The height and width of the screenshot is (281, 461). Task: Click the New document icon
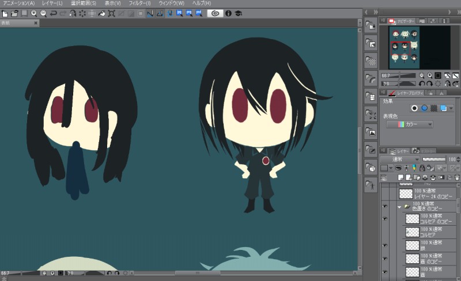click(5, 13)
